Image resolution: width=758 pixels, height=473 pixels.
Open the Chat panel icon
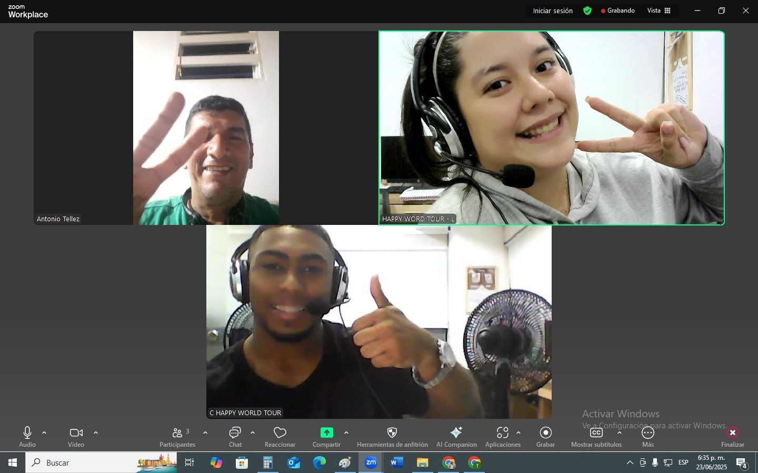pyautogui.click(x=235, y=433)
